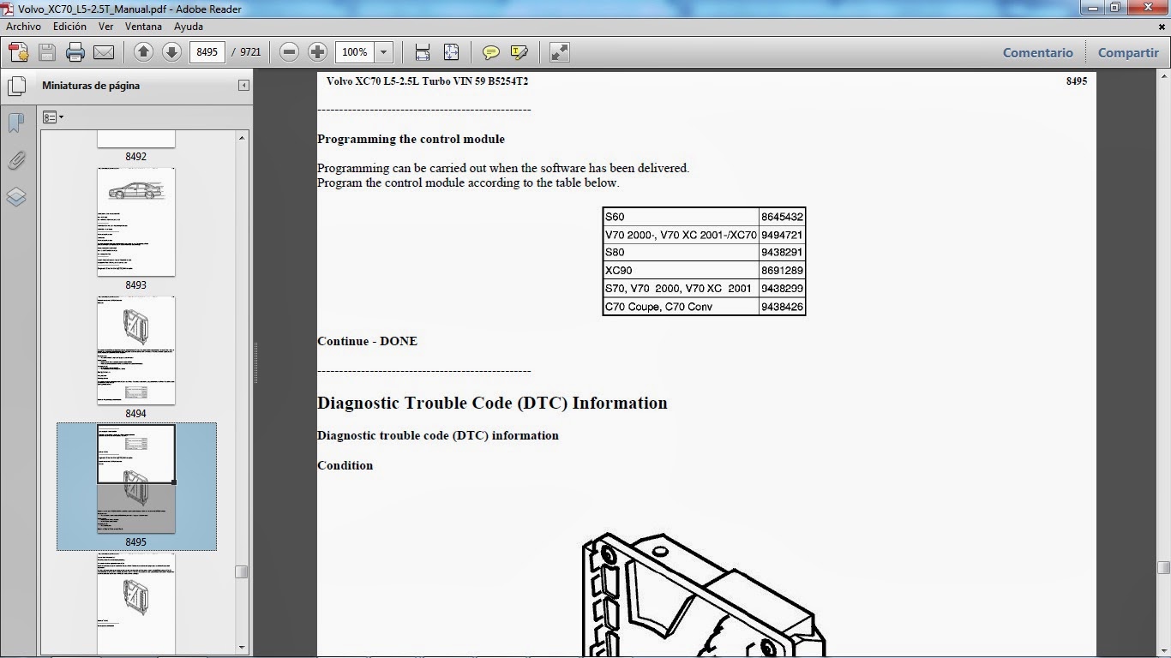Click the page number field showing 8495
Screen dimensions: 1171x658
point(207,52)
